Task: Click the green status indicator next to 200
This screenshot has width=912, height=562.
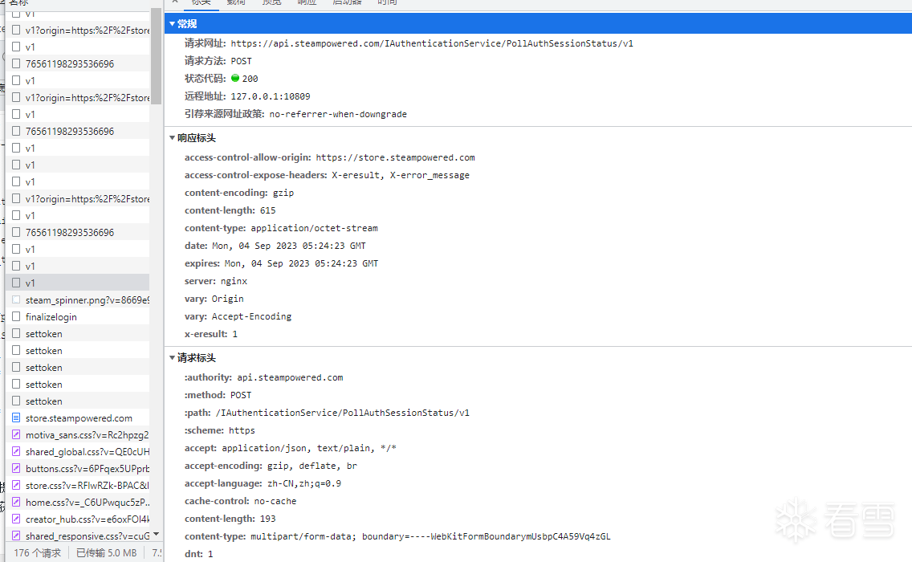Action: point(235,78)
